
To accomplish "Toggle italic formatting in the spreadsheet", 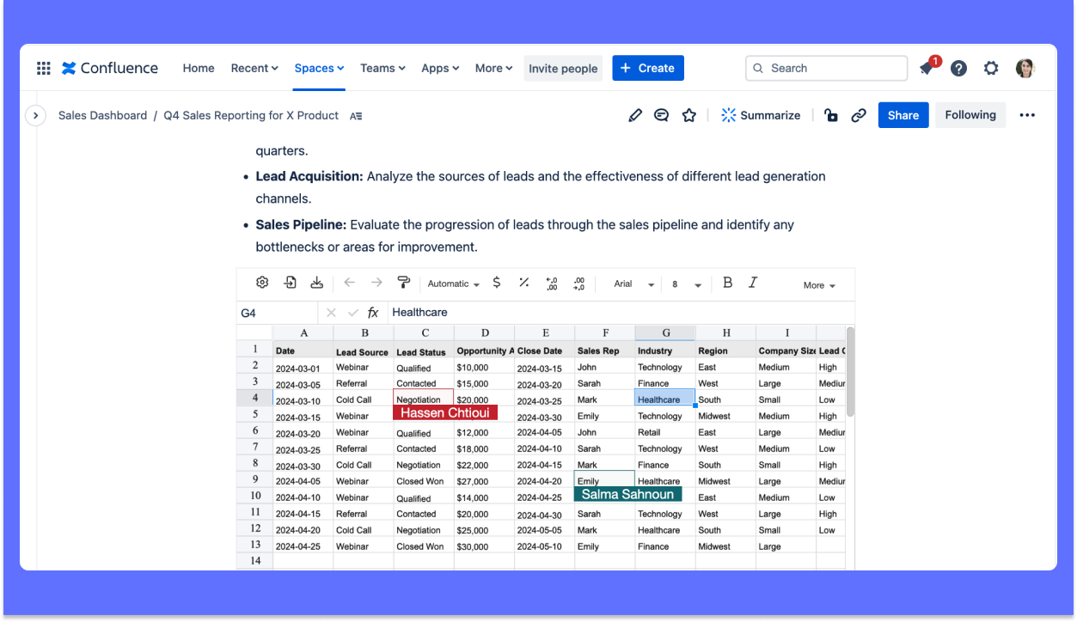I will point(753,283).
